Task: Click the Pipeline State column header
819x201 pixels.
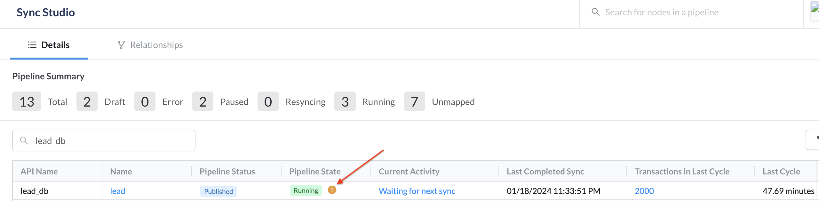Action: coord(315,172)
